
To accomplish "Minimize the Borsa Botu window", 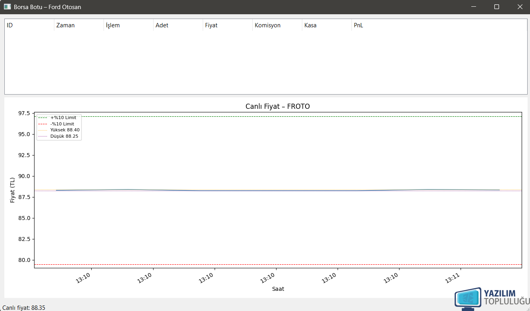I will point(473,7).
